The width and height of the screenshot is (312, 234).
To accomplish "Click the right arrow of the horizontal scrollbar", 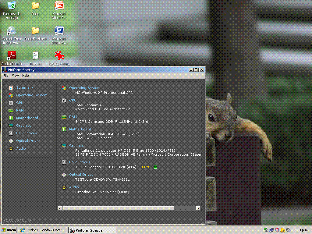I will (198, 208).
